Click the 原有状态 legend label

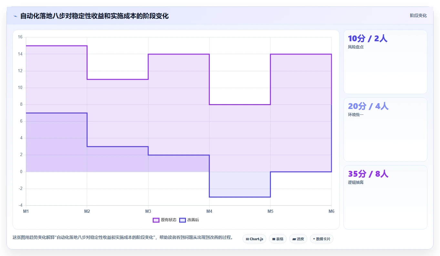[x=169, y=220]
